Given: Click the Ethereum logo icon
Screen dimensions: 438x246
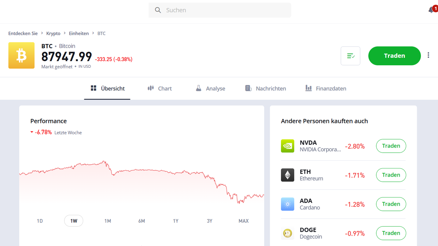Looking at the screenshot, I should pyautogui.click(x=287, y=175).
